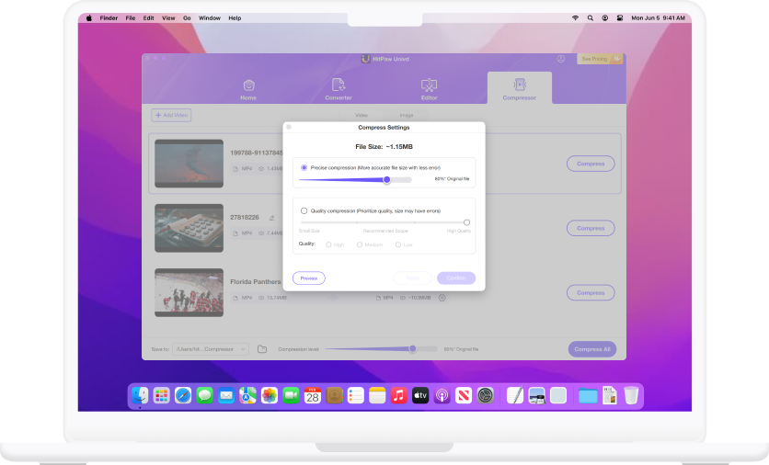Open Photos from the Dock
The image size is (769, 465).
(x=270, y=395)
